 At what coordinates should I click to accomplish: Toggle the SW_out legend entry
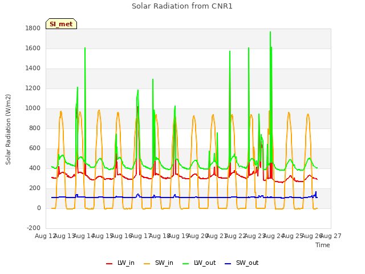tap(242, 263)
